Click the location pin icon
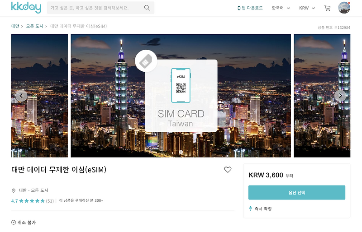 point(14,190)
